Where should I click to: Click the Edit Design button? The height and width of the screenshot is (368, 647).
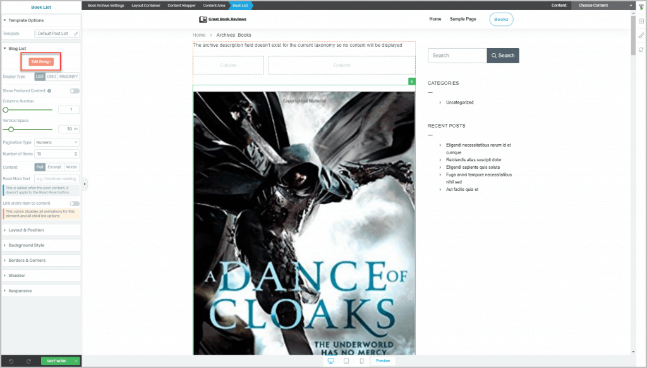click(41, 61)
